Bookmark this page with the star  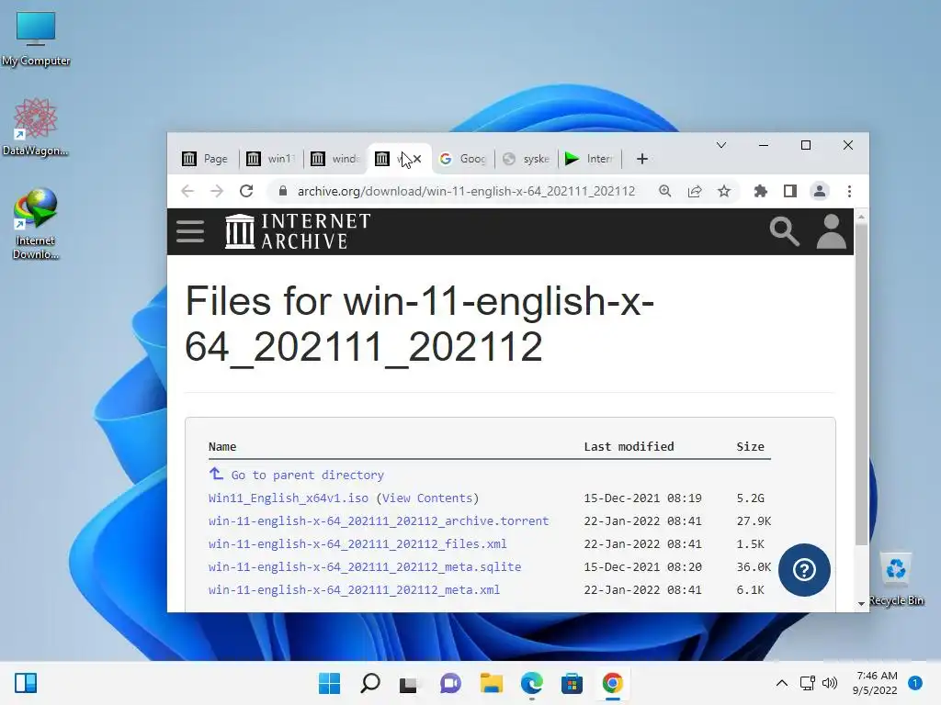pyautogui.click(x=724, y=191)
